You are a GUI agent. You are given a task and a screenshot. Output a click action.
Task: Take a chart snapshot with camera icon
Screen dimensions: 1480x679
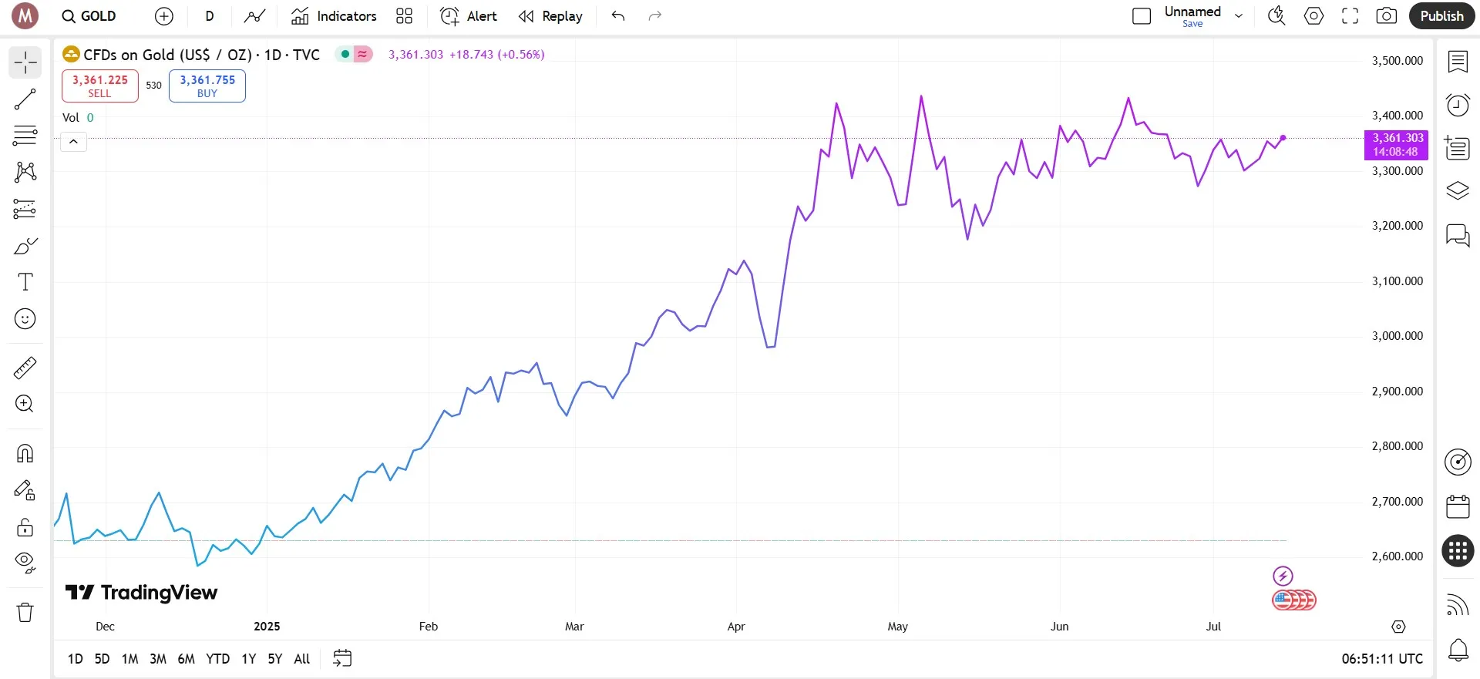[1386, 16]
